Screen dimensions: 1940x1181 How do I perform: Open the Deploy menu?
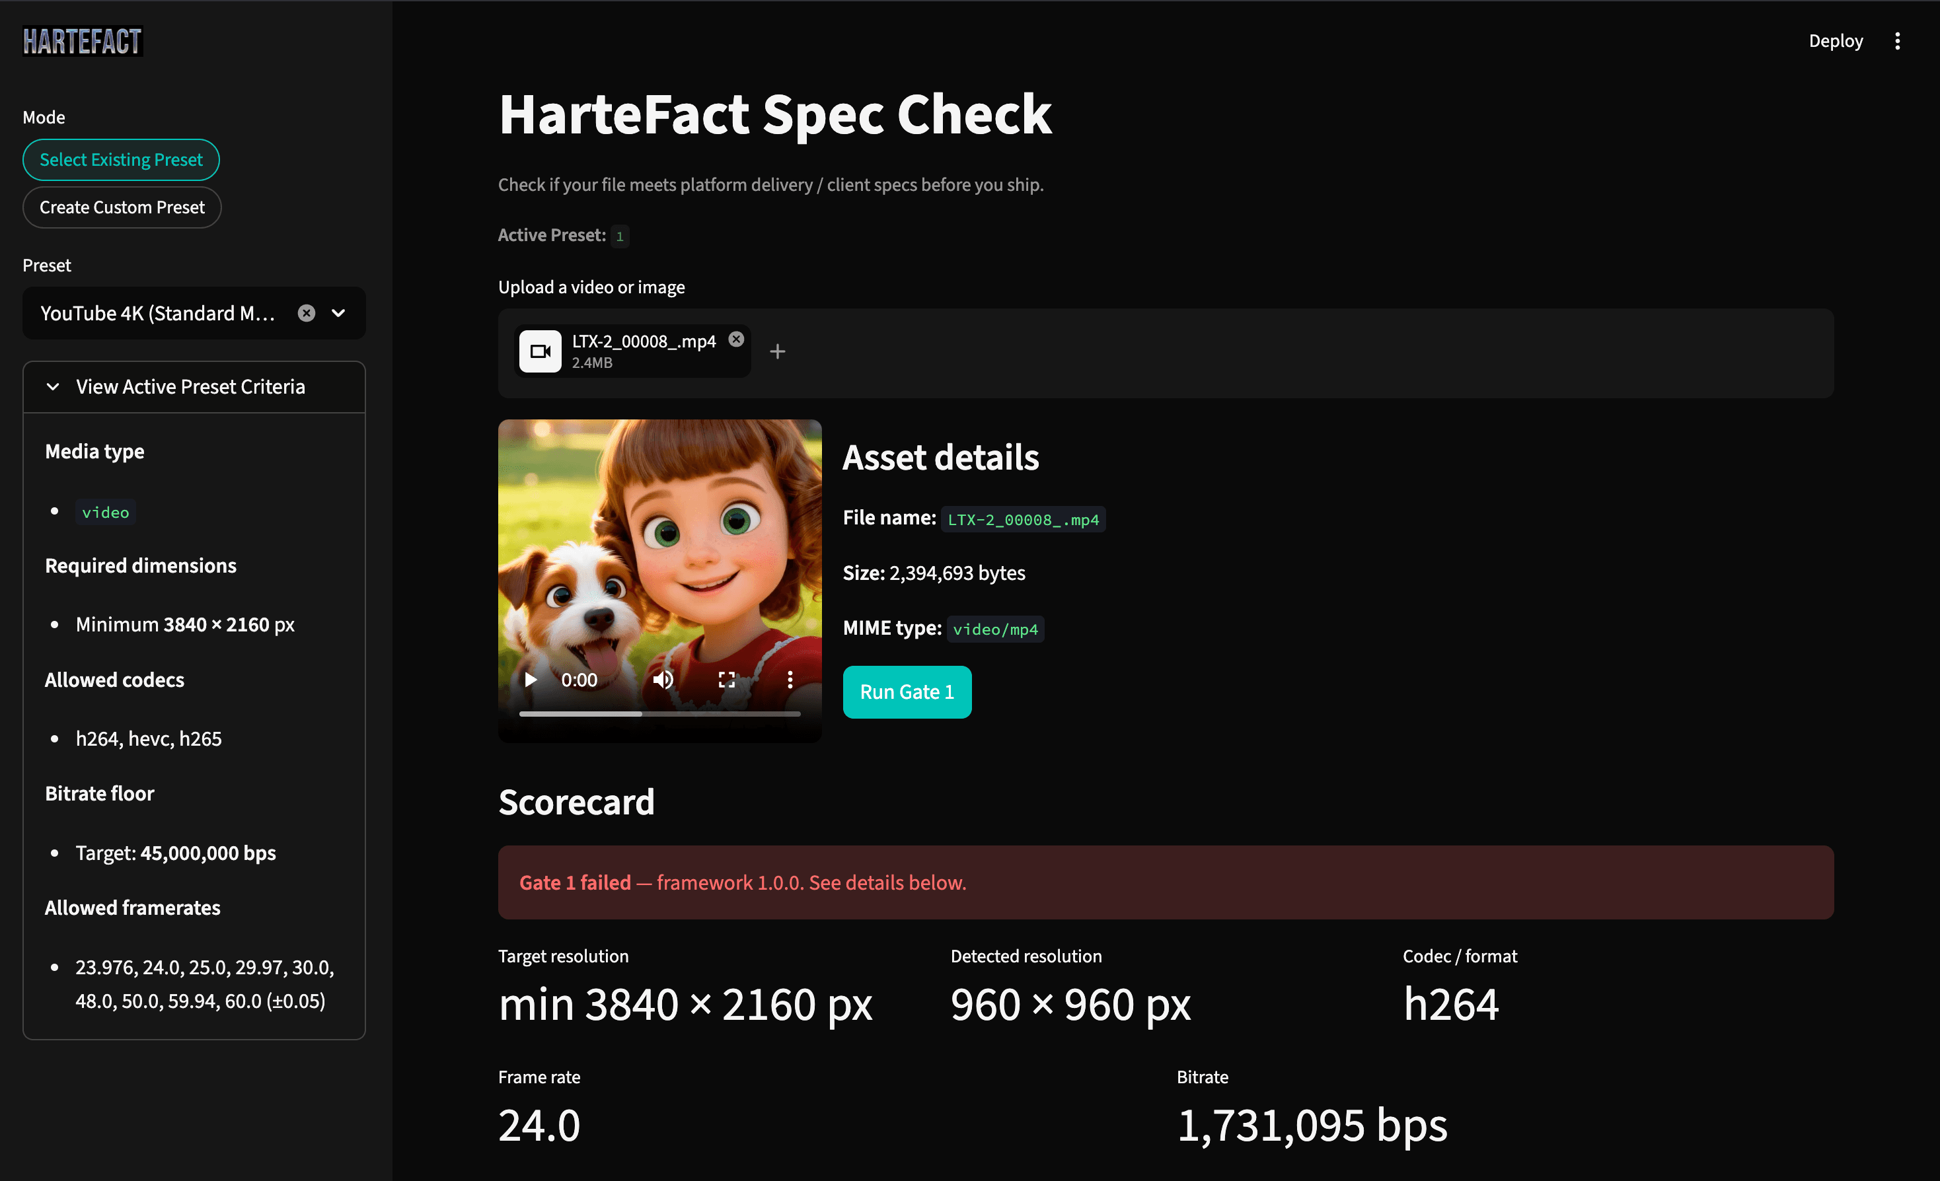(1836, 41)
